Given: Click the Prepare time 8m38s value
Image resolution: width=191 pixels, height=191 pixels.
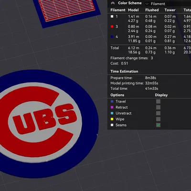Looking at the screenshot, I should click(150, 78).
